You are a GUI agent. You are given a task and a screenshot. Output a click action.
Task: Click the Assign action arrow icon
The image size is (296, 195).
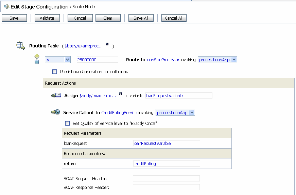point(56,95)
